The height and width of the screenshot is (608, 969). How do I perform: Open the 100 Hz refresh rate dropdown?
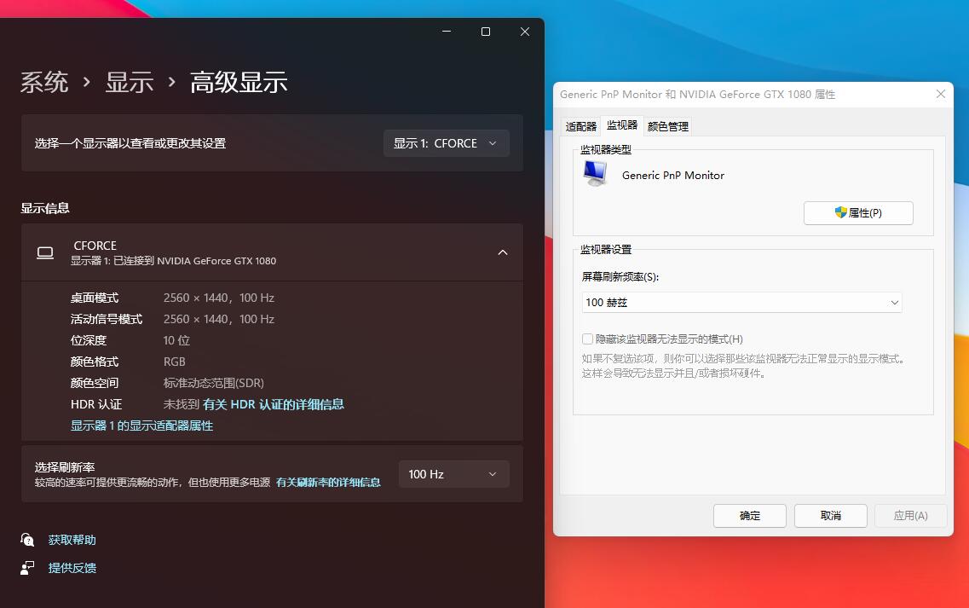pos(453,473)
